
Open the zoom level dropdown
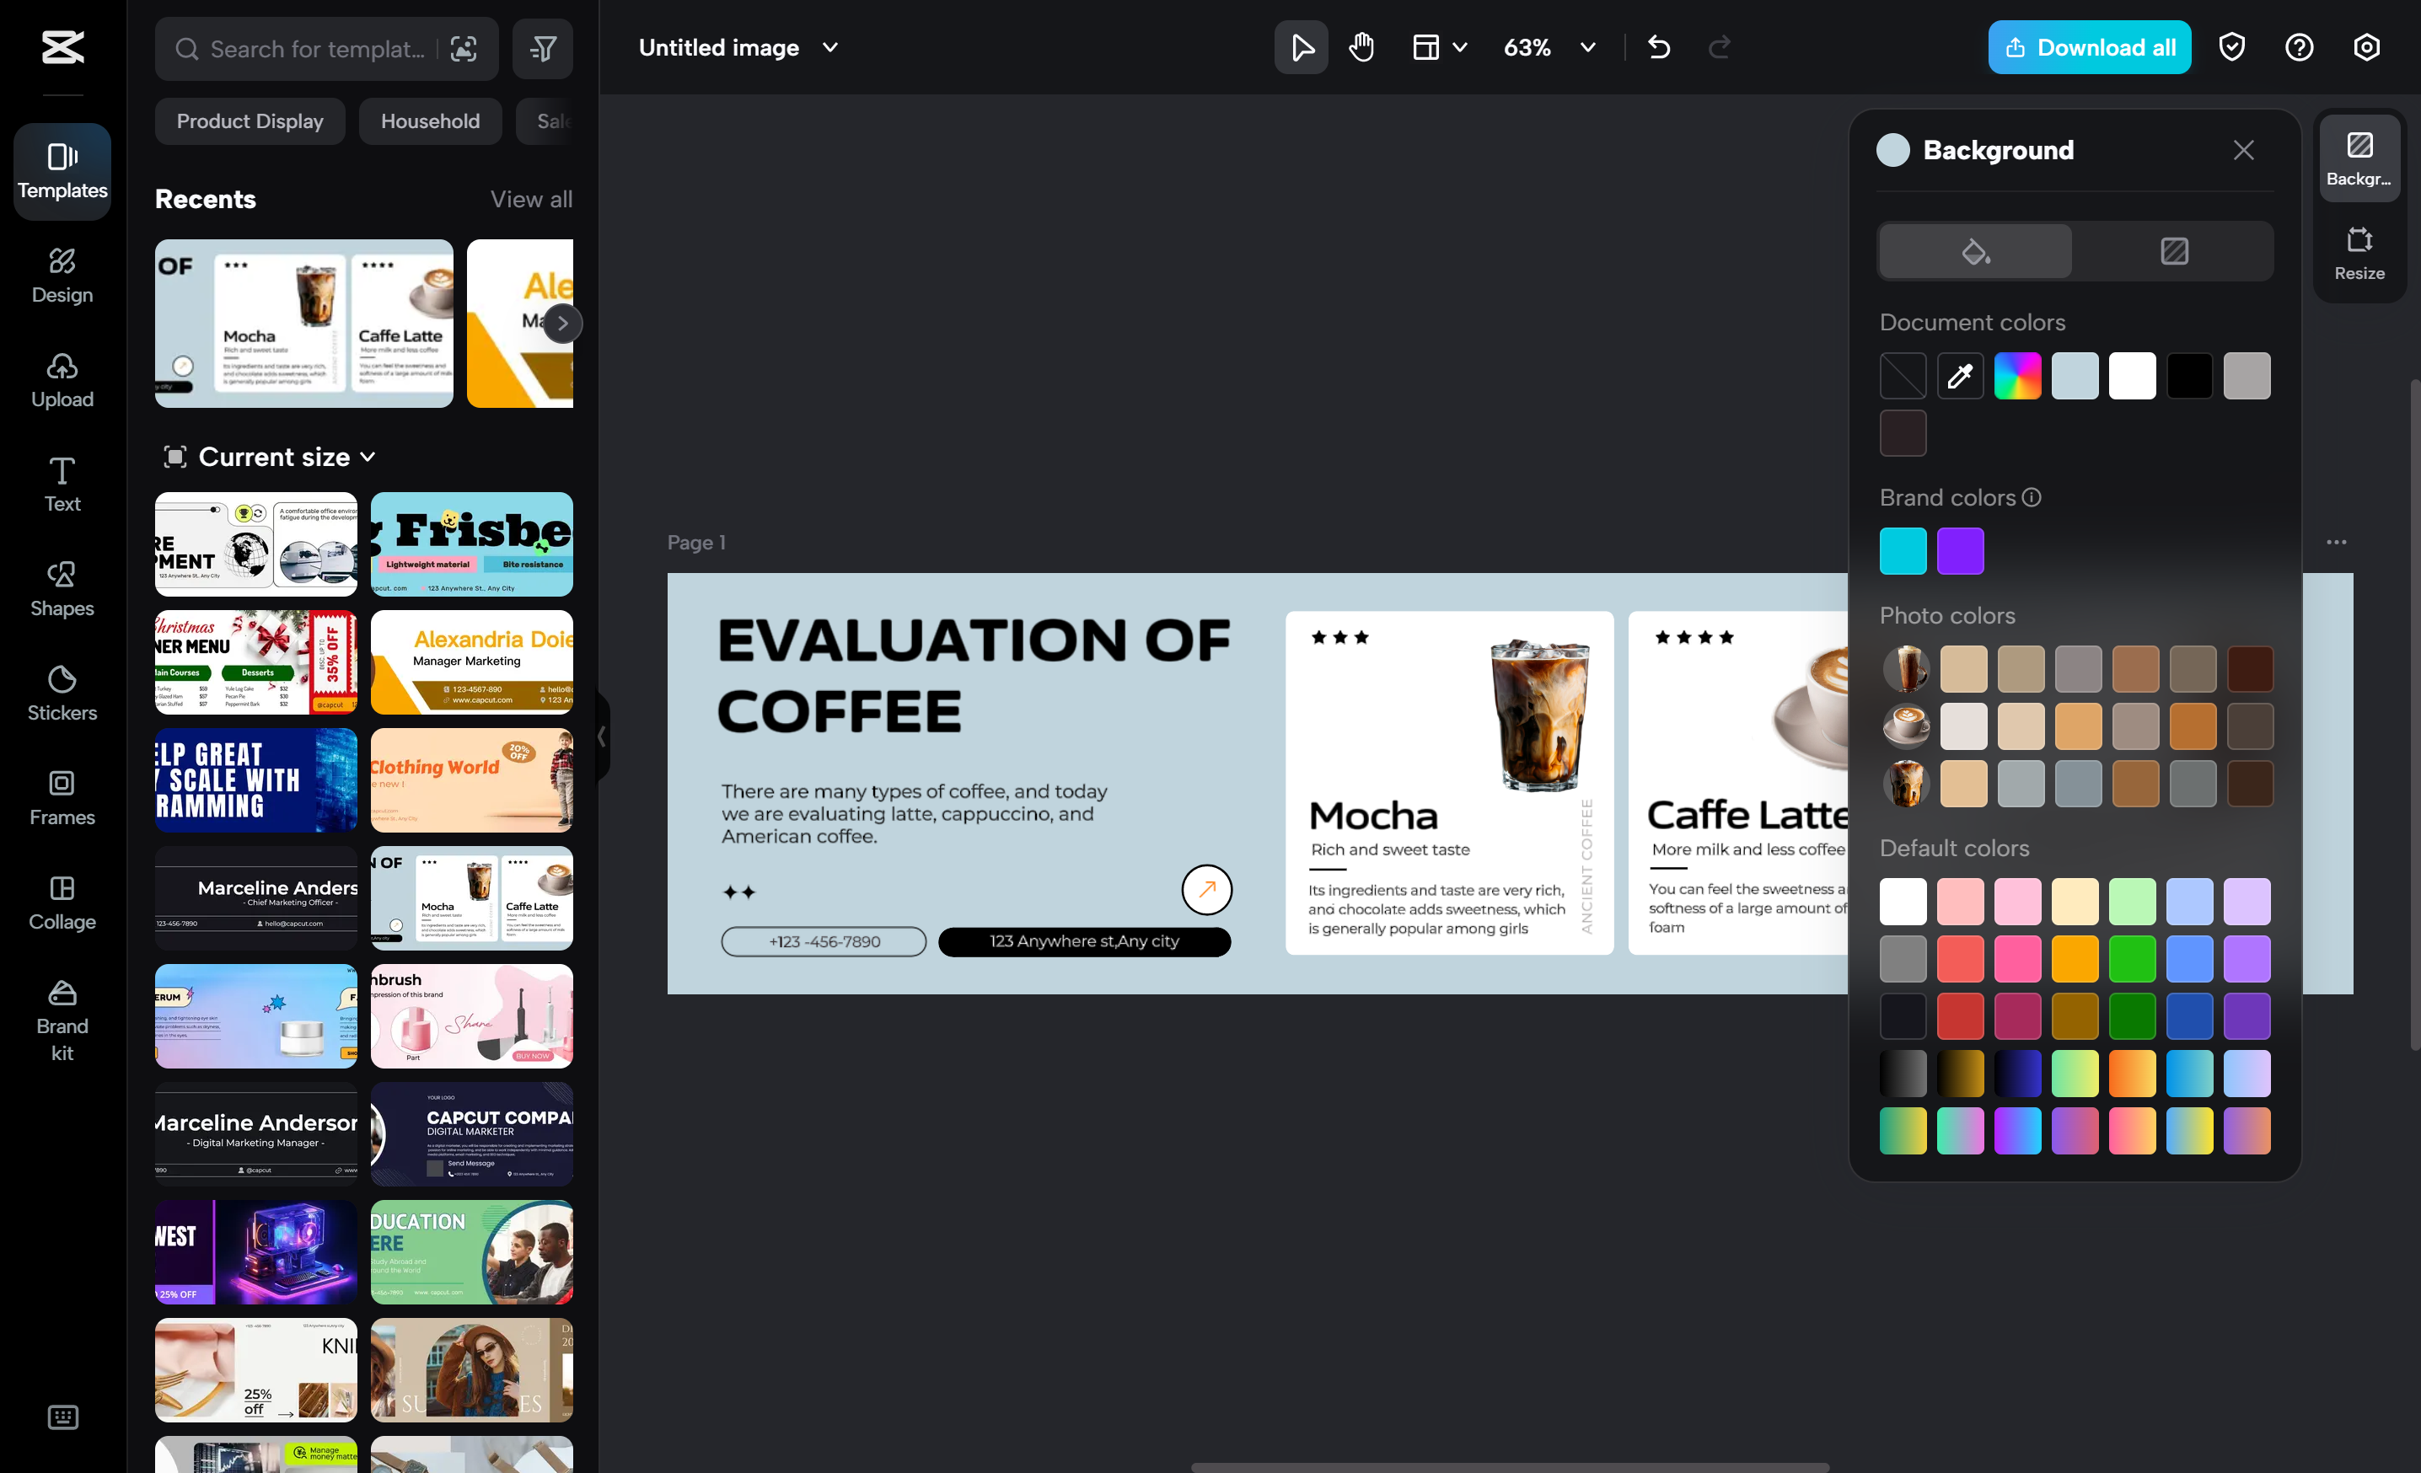pos(1585,46)
